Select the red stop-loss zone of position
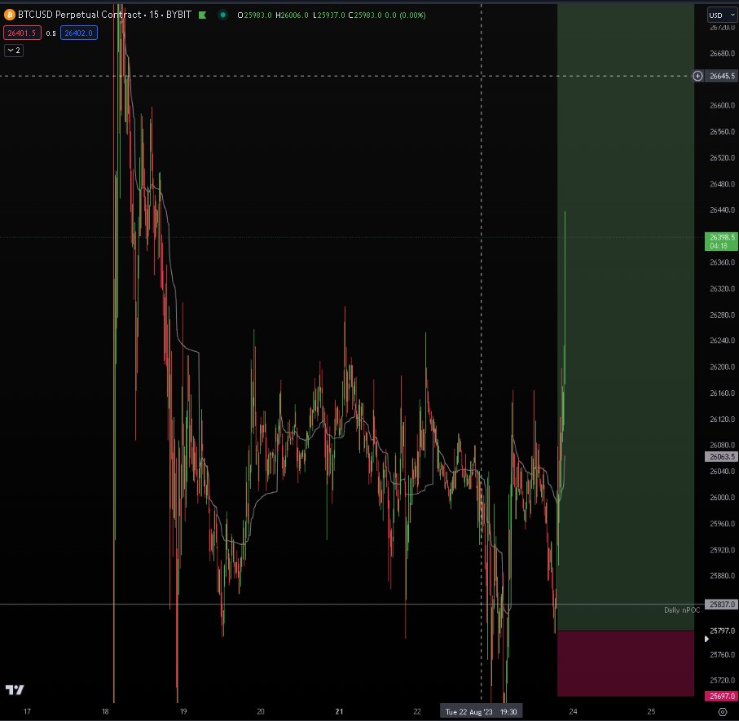This screenshot has height=721, width=739. click(x=626, y=663)
